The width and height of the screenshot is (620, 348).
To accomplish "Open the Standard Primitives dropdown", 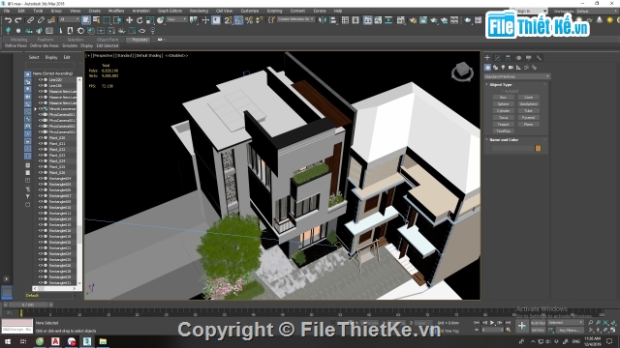I will 516,76.
